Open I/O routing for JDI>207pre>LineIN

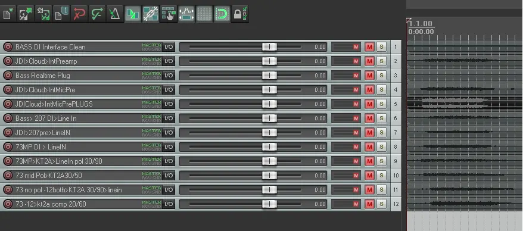point(169,133)
